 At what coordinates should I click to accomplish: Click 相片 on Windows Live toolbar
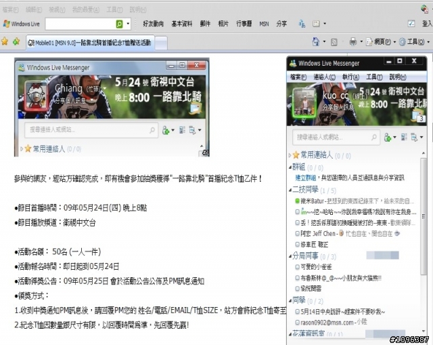tap(223, 24)
